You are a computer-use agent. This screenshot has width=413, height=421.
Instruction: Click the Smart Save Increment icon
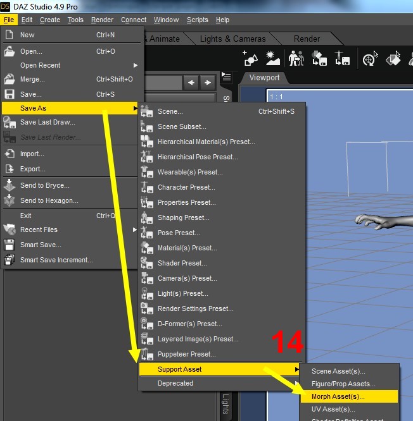[x=10, y=260]
